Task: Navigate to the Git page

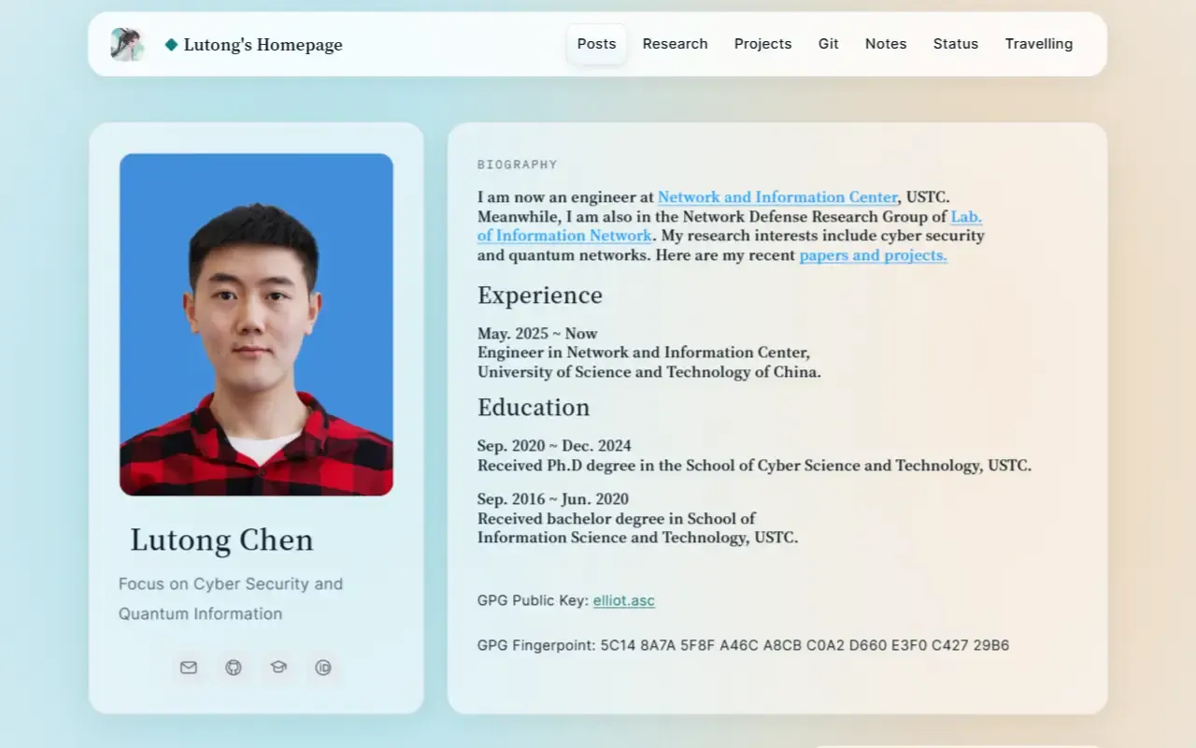Action: coord(829,44)
